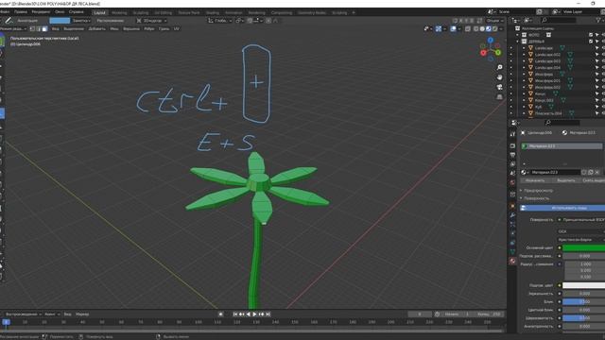Open the Окно menu
Screen dimensions: 605x340
[x=60, y=12]
